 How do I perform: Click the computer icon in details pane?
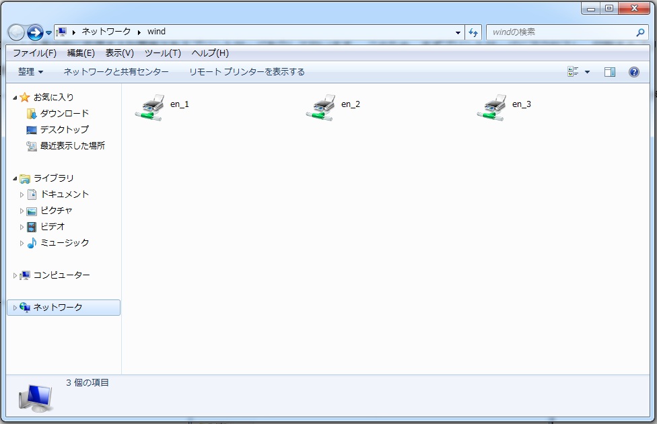click(x=36, y=398)
